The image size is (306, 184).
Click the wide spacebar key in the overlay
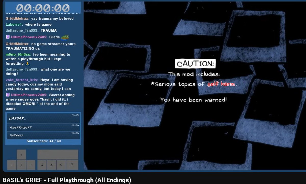(x=58, y=155)
